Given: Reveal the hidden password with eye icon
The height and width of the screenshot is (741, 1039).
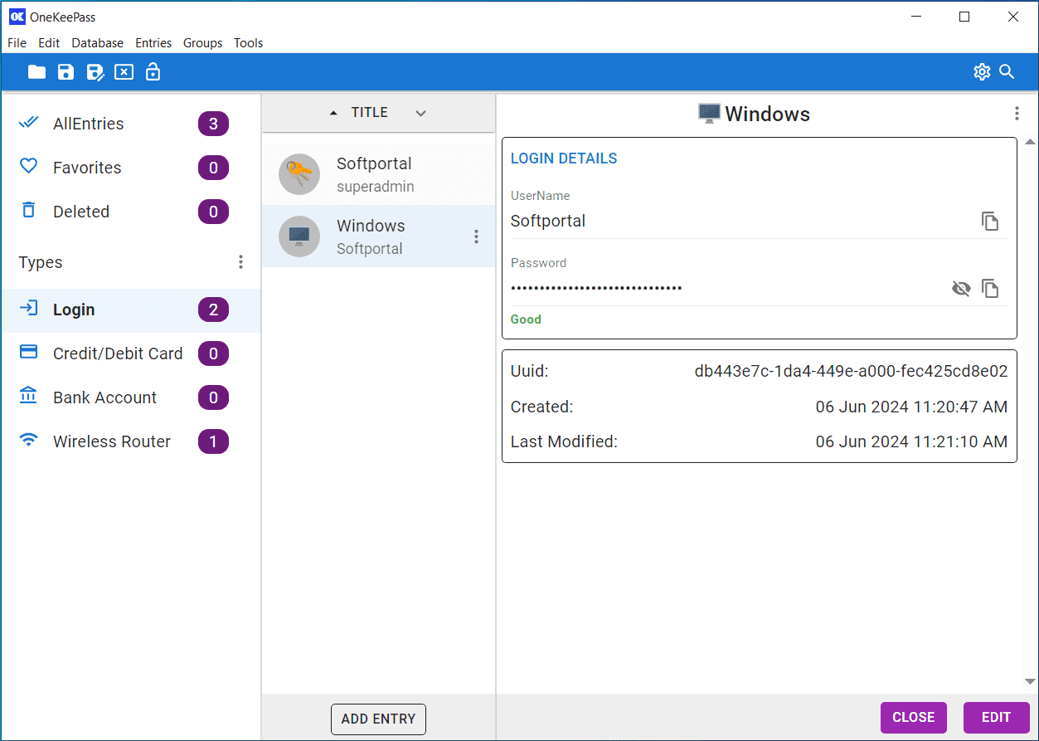Looking at the screenshot, I should [x=961, y=288].
